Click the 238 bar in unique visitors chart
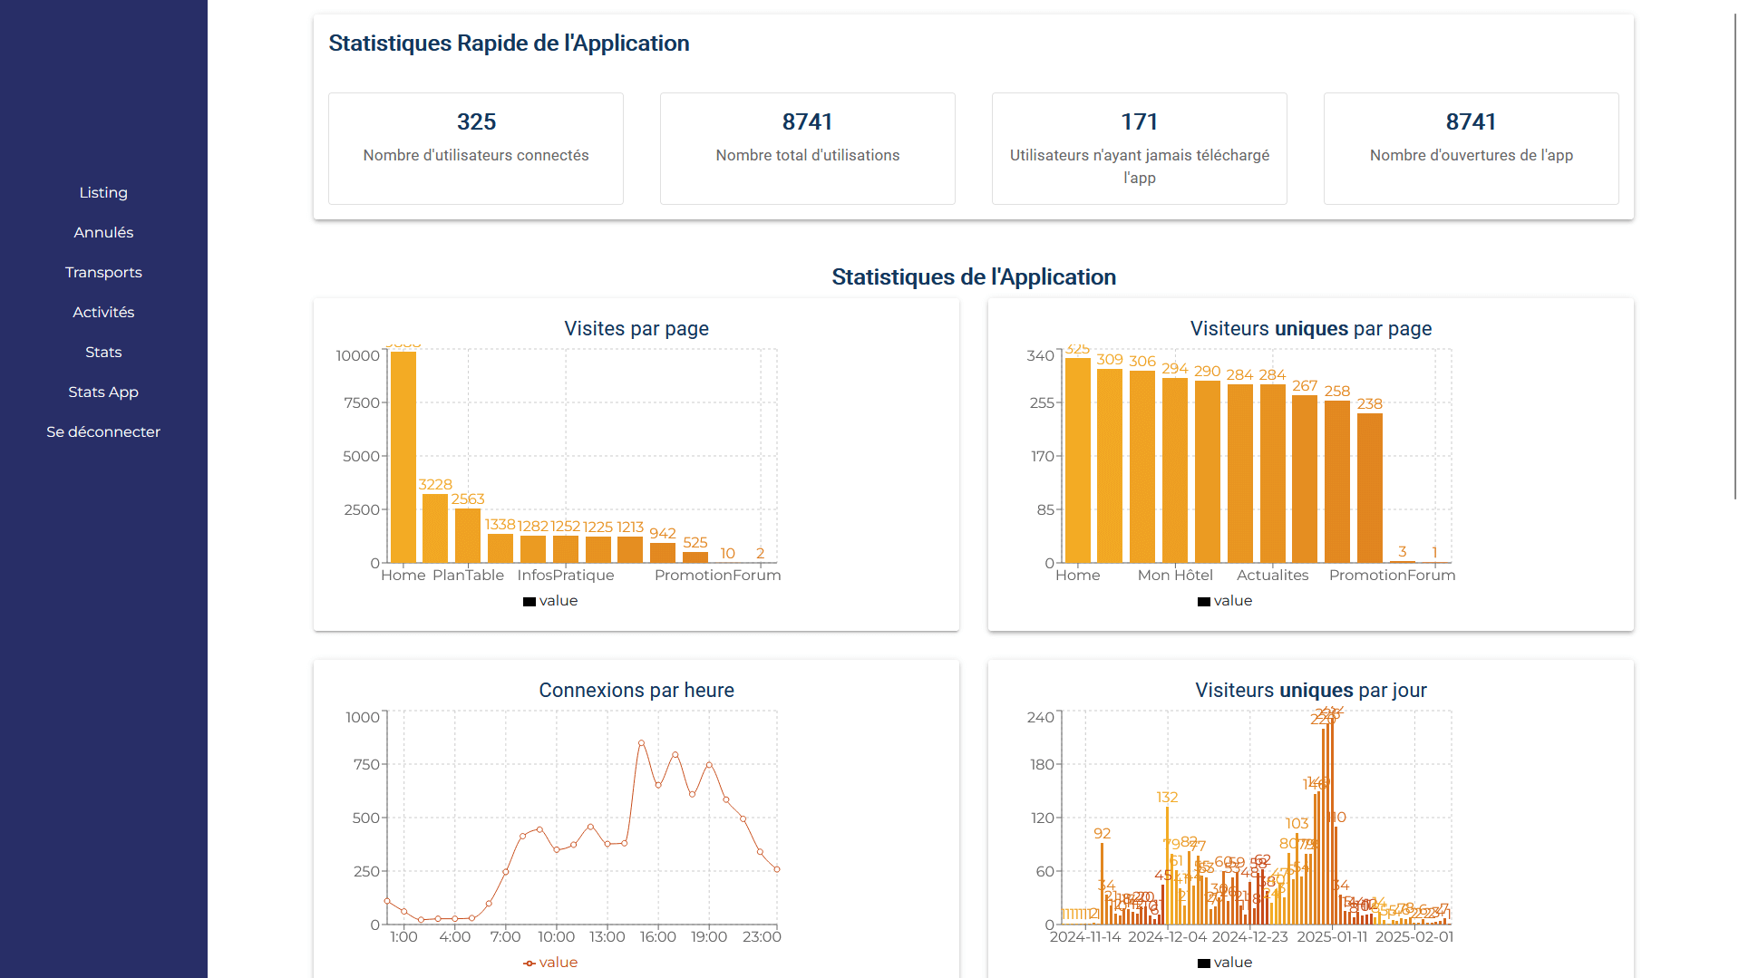 pos(1370,488)
